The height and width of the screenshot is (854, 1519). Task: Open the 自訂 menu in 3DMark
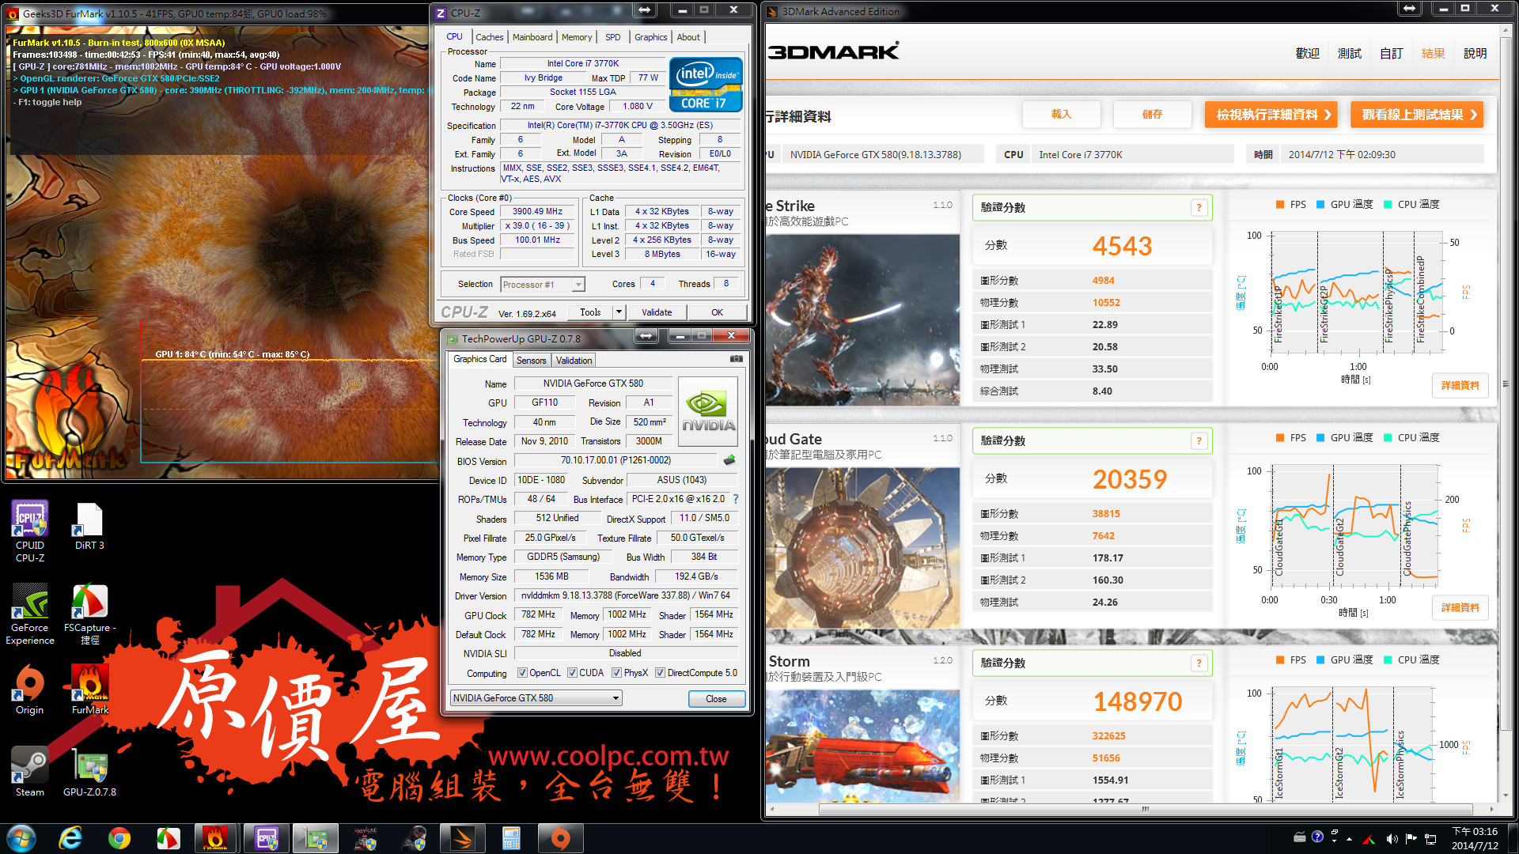click(1392, 54)
